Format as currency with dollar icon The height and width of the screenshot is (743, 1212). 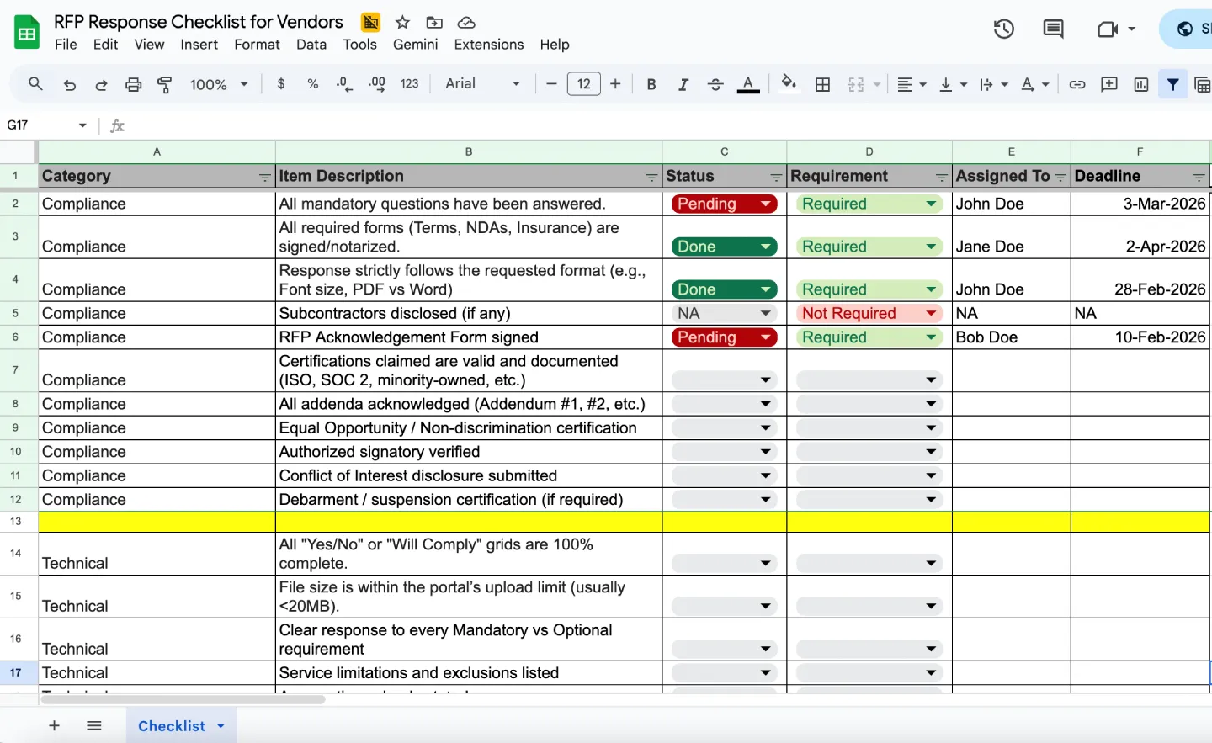click(x=280, y=84)
